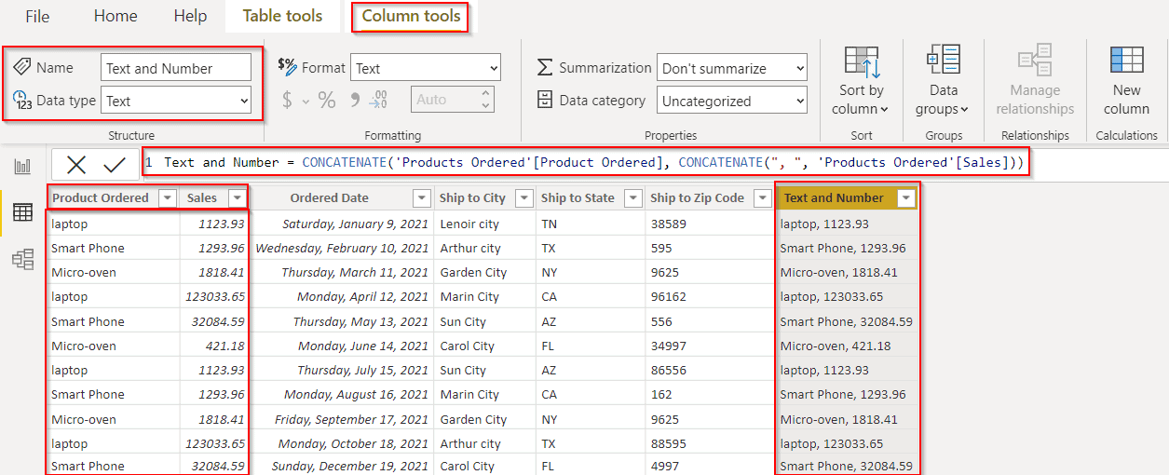Select the Ship to State column header
Image resolution: width=1169 pixels, height=475 pixels.
point(578,197)
